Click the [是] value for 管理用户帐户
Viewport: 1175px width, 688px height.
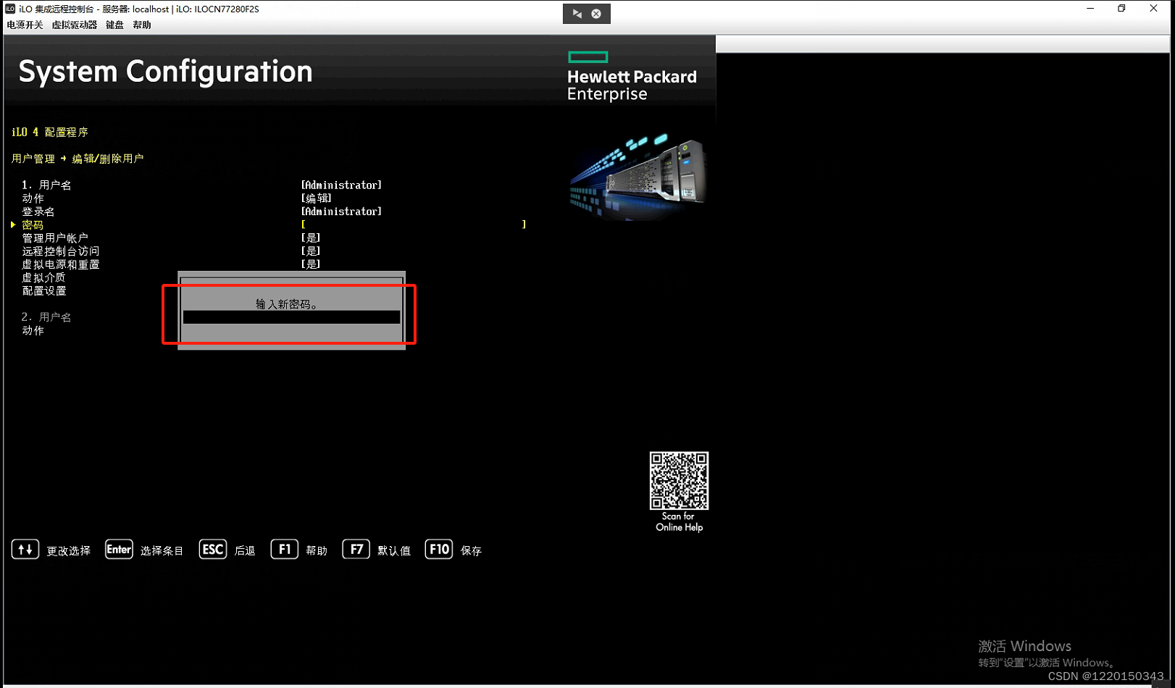click(311, 238)
